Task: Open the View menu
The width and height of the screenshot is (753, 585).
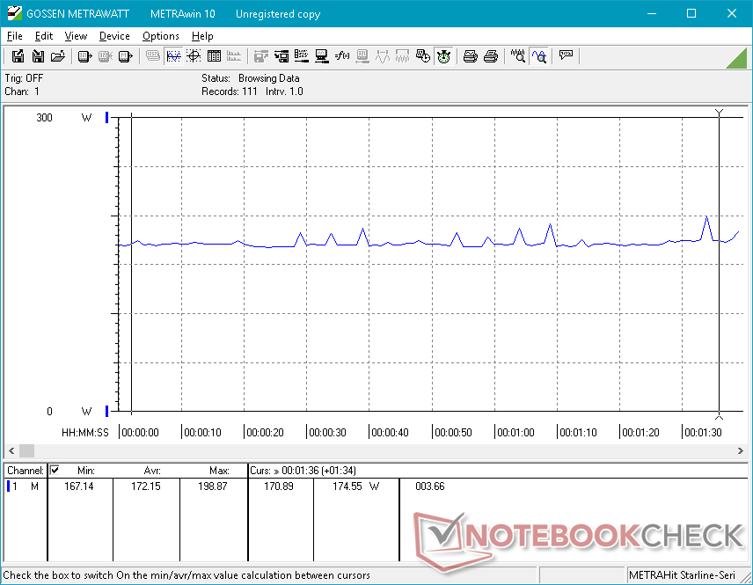Action: tap(76, 36)
